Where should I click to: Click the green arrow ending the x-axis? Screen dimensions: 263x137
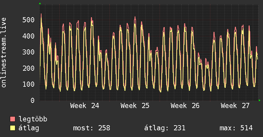259,100
